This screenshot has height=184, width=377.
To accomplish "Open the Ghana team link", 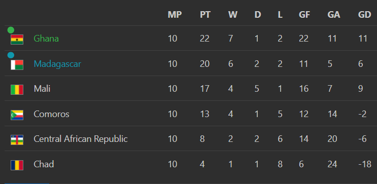I will click(x=46, y=39).
